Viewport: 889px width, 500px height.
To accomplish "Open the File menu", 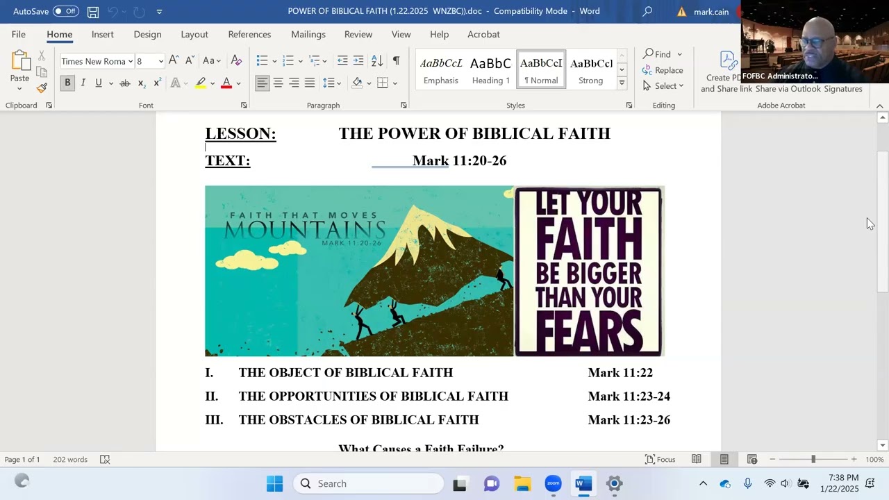I will point(18,34).
